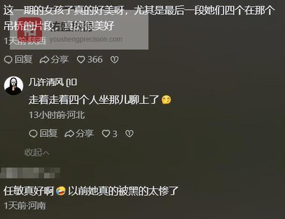Viewport: 285px width, 219px height.
Task: Select the comment text 任敏真好啊
Action: tap(29, 191)
